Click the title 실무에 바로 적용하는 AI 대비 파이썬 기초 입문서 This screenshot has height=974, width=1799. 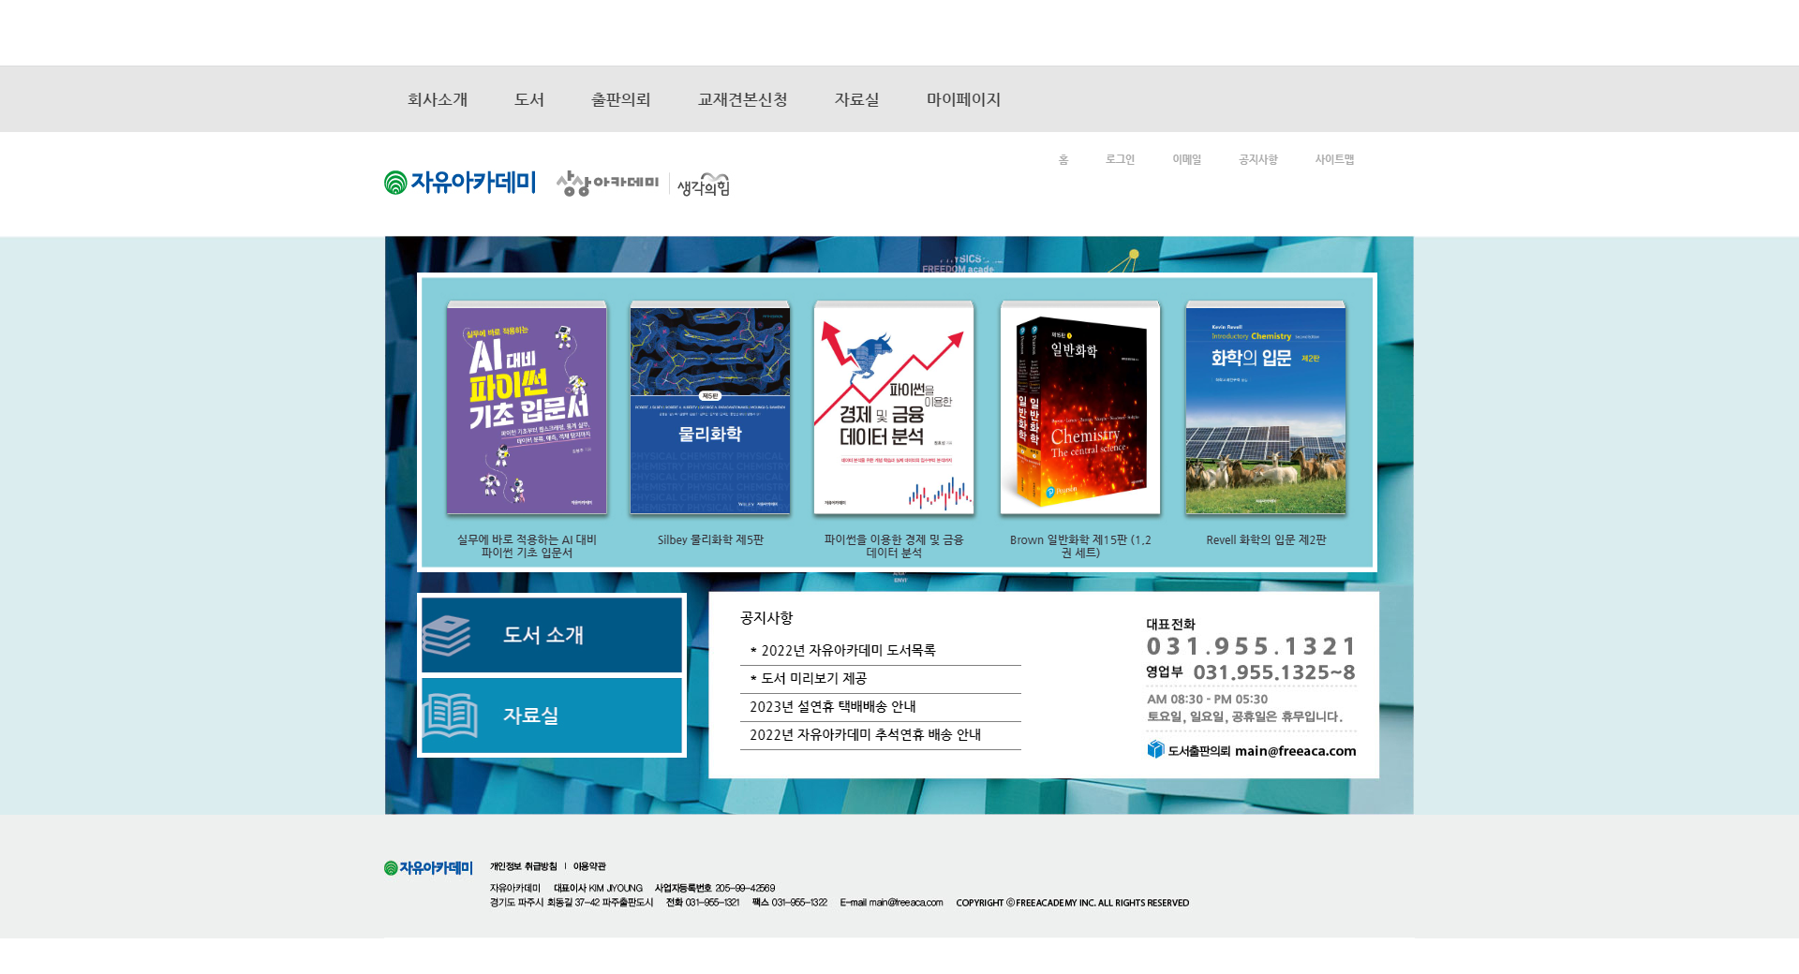tap(527, 546)
